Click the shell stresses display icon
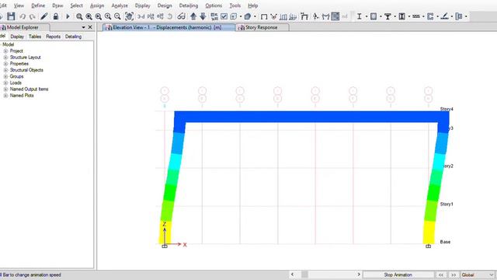497x280 pixels. pos(293,16)
